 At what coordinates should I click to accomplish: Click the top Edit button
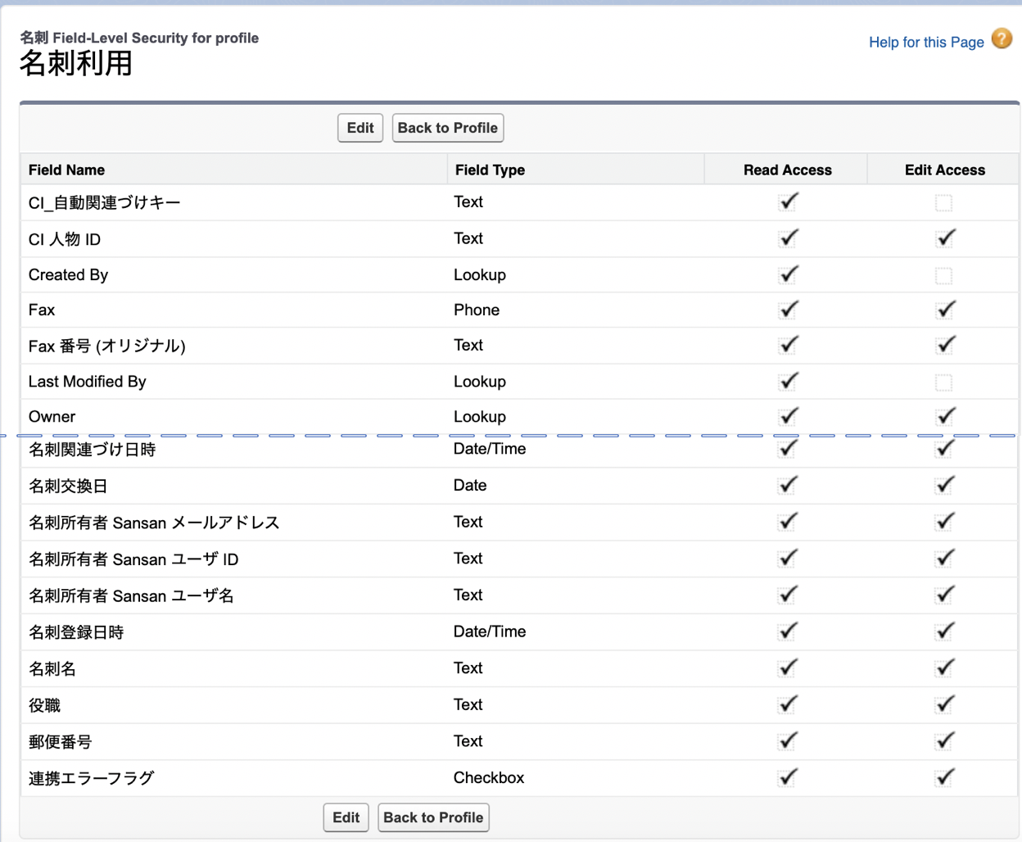click(x=360, y=128)
